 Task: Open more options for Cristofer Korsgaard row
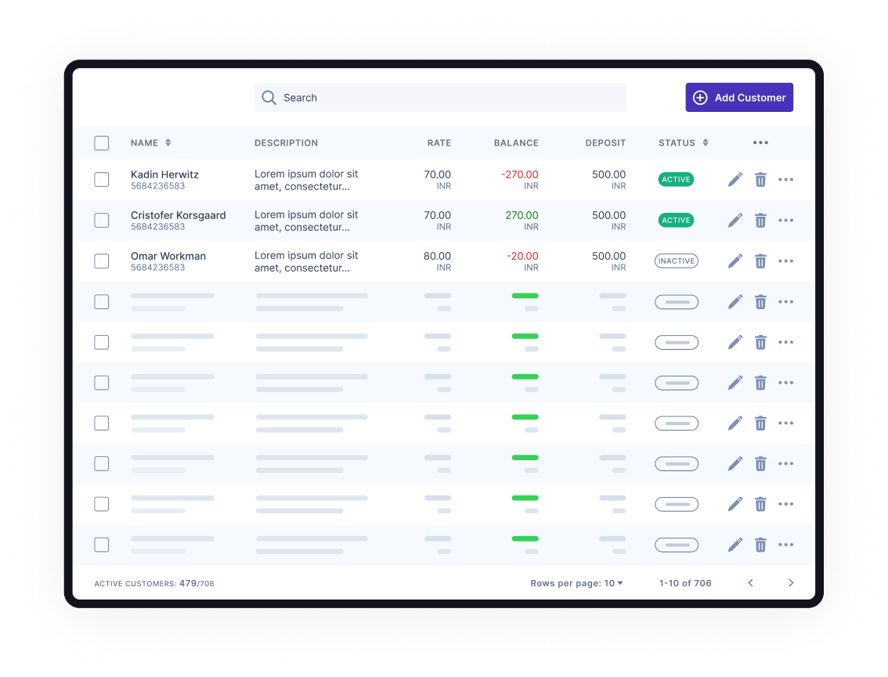pyautogui.click(x=786, y=221)
